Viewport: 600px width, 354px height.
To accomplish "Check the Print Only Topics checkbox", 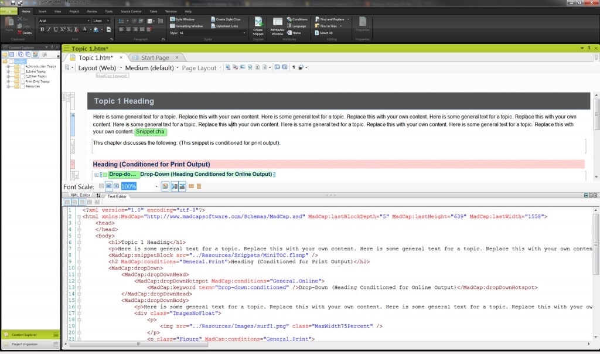I will click(23, 81).
